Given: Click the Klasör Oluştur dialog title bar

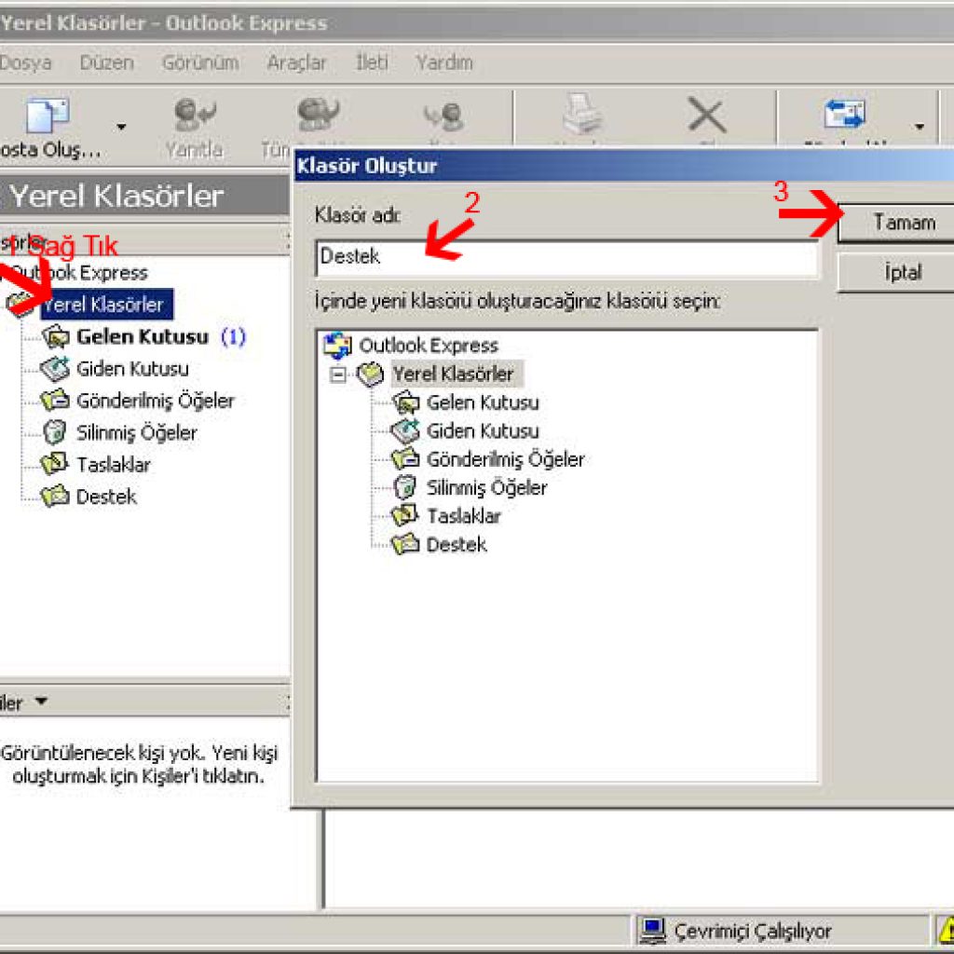Looking at the screenshot, I should (623, 166).
